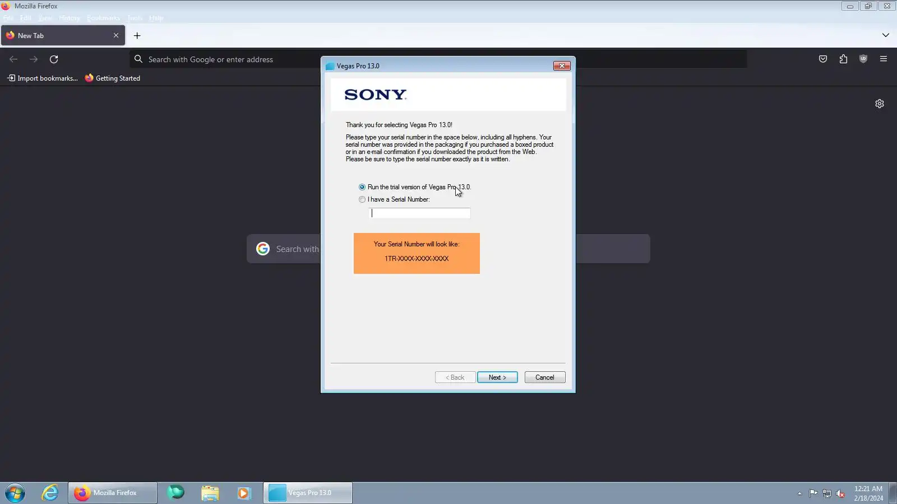Open Firefox Bookmarks menu
The height and width of the screenshot is (504, 897).
tap(103, 18)
